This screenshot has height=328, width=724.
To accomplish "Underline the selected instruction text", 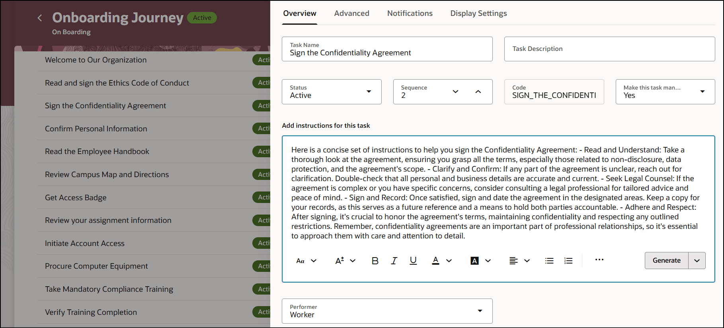I will (413, 261).
